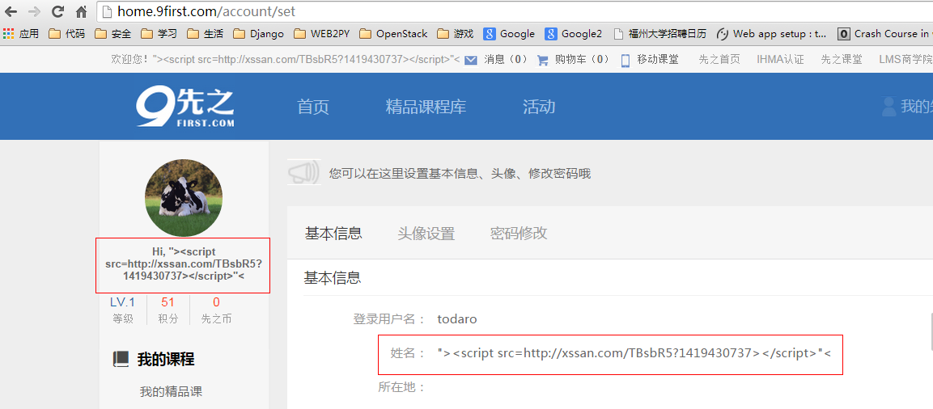
Task: Open the OpenStack bookmark folder
Action: click(x=393, y=34)
